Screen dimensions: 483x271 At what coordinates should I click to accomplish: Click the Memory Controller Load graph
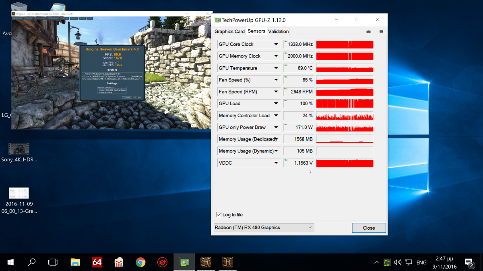(x=345, y=115)
